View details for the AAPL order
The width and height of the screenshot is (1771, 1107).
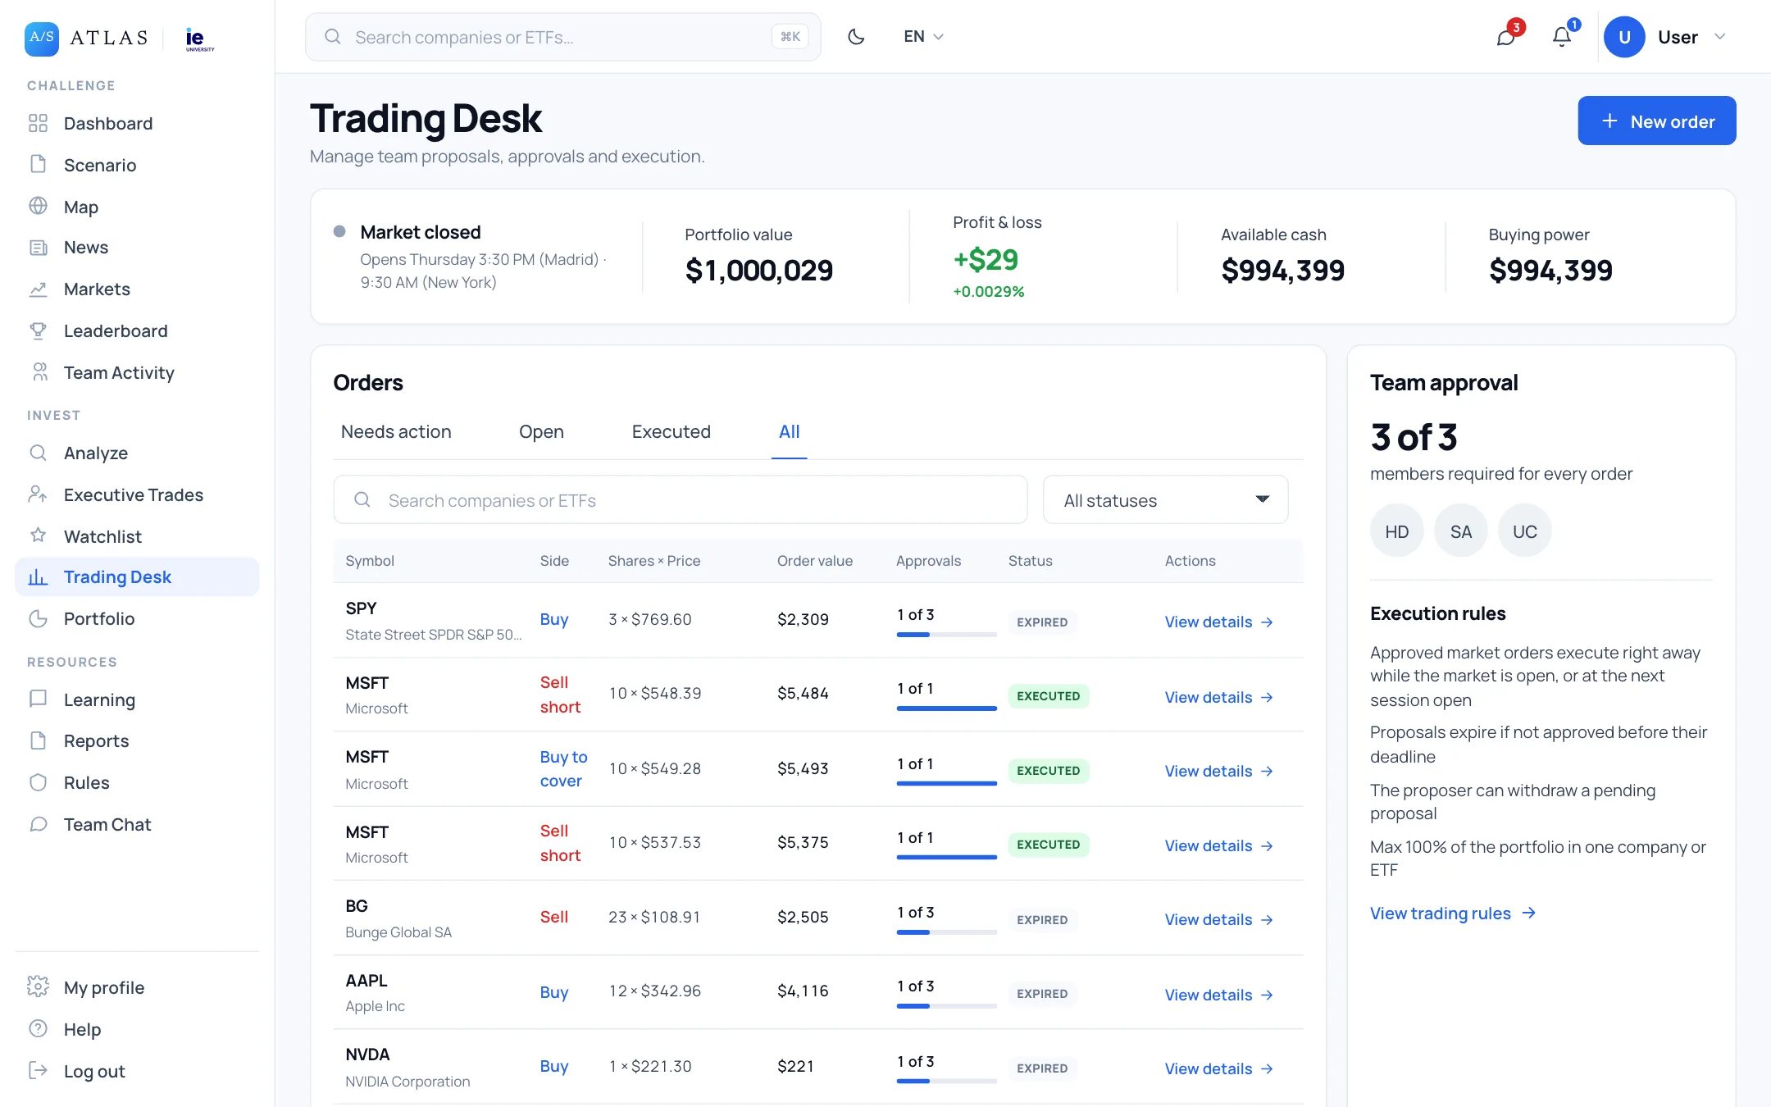[x=1218, y=994]
